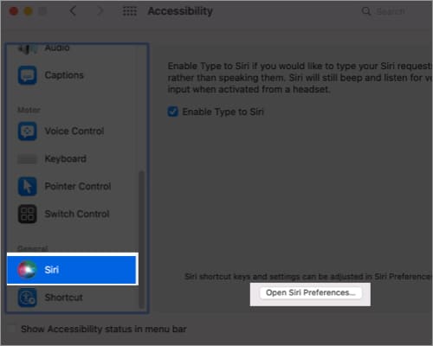Minimize window with yellow button
Viewport: 433px width, 346px height.
pyautogui.click(x=28, y=11)
